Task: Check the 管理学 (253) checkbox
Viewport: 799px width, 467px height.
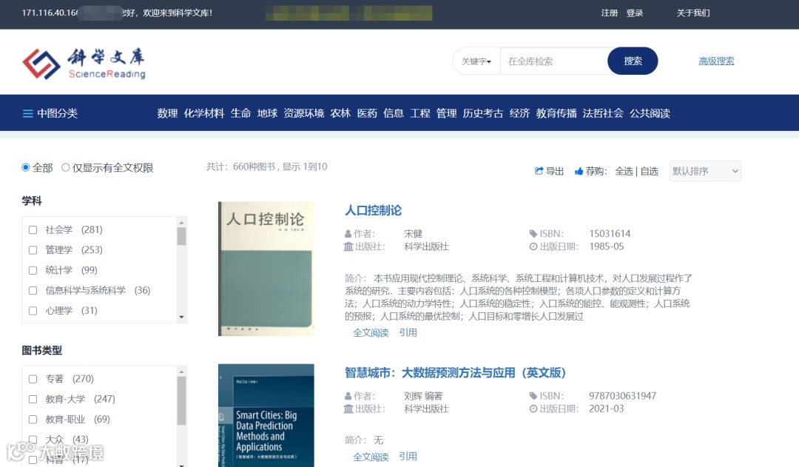Action: (33, 250)
